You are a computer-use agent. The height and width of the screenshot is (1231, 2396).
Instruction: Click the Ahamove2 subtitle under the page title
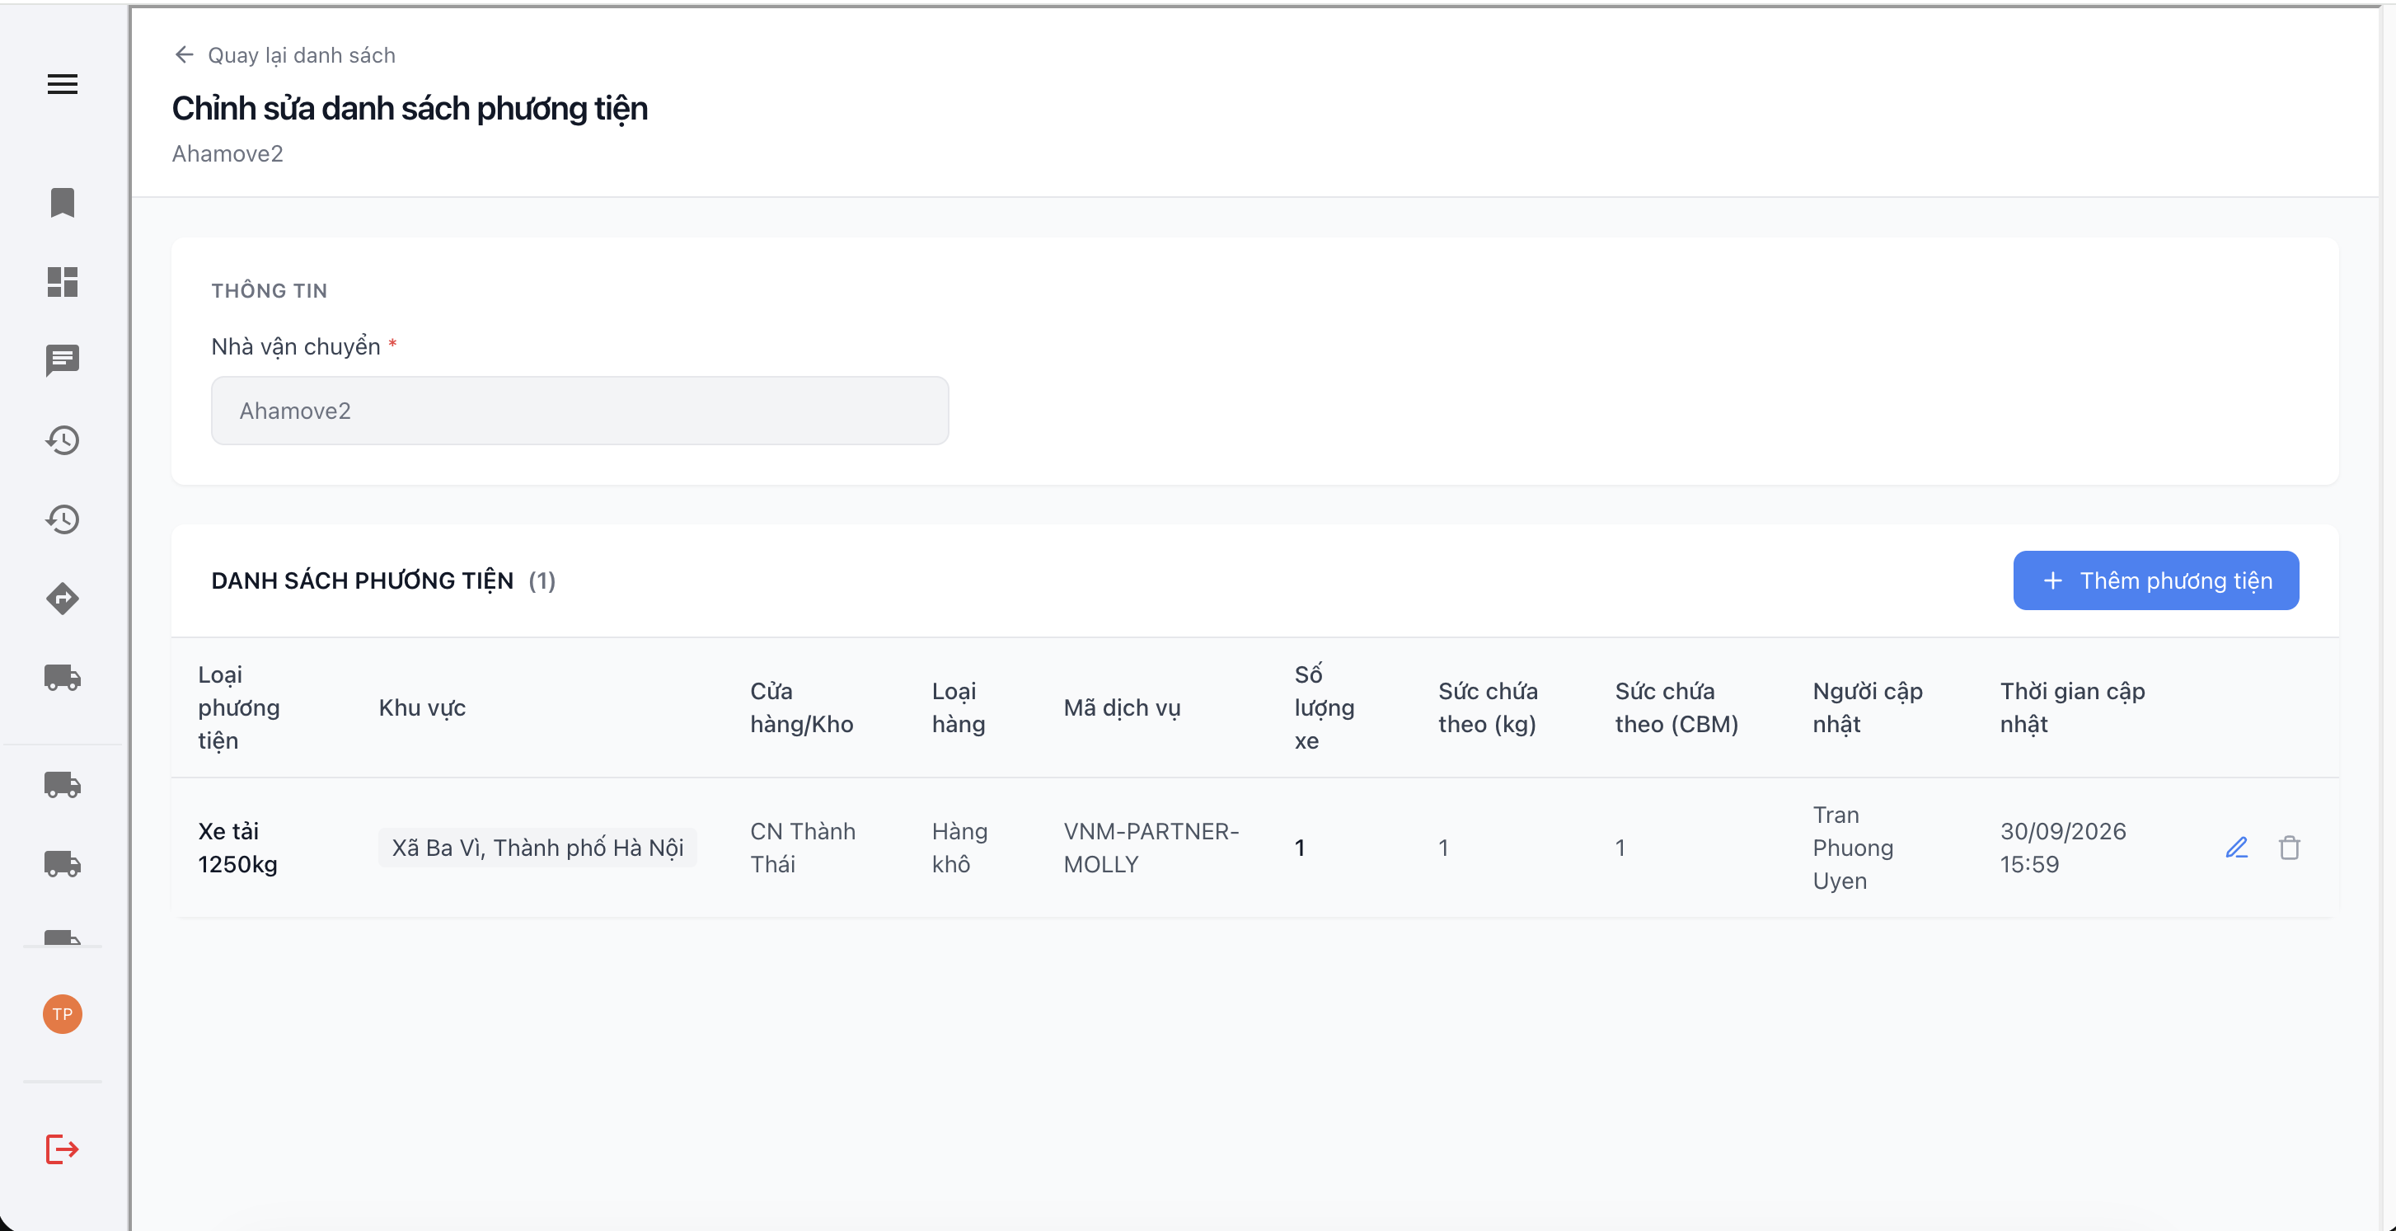(x=227, y=153)
